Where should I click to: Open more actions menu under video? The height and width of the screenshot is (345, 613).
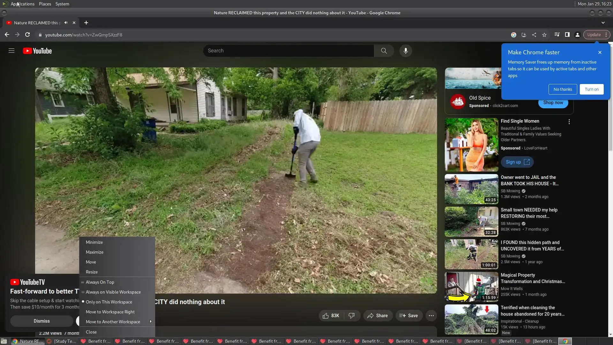tap(431, 316)
